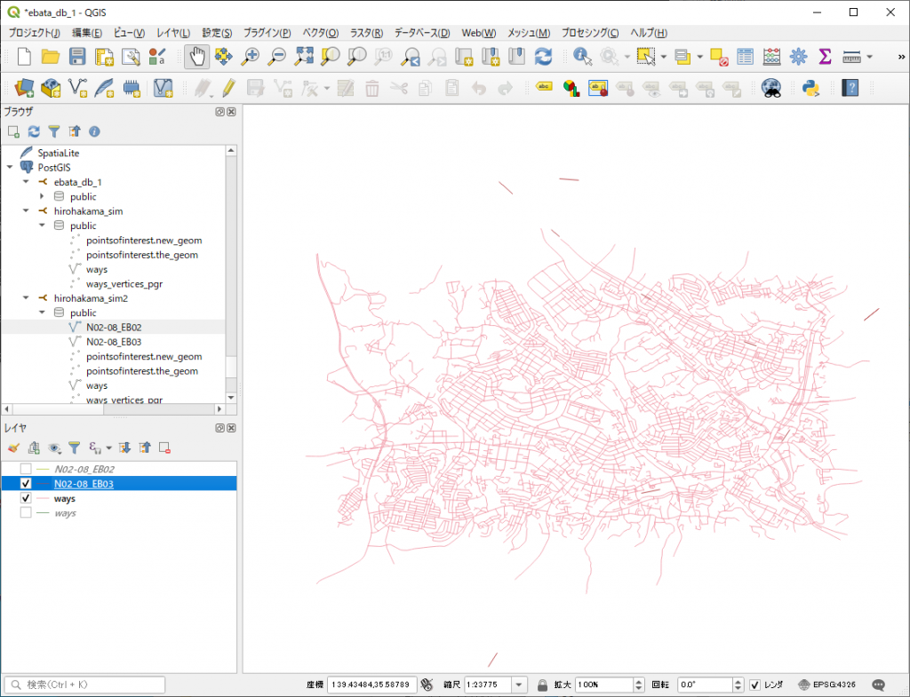Open the Processing toolbox gear icon
Screen dimensions: 910x697
point(798,57)
